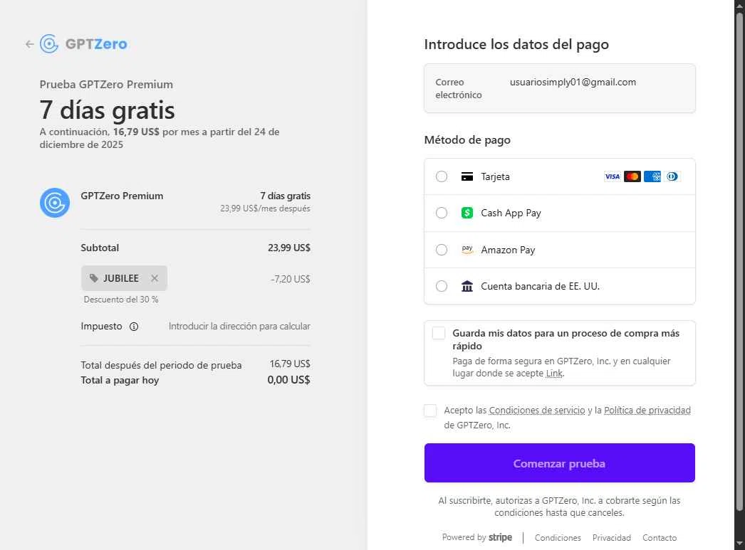Click the Cash App green dollar icon
The image size is (745, 550).
[x=467, y=213]
